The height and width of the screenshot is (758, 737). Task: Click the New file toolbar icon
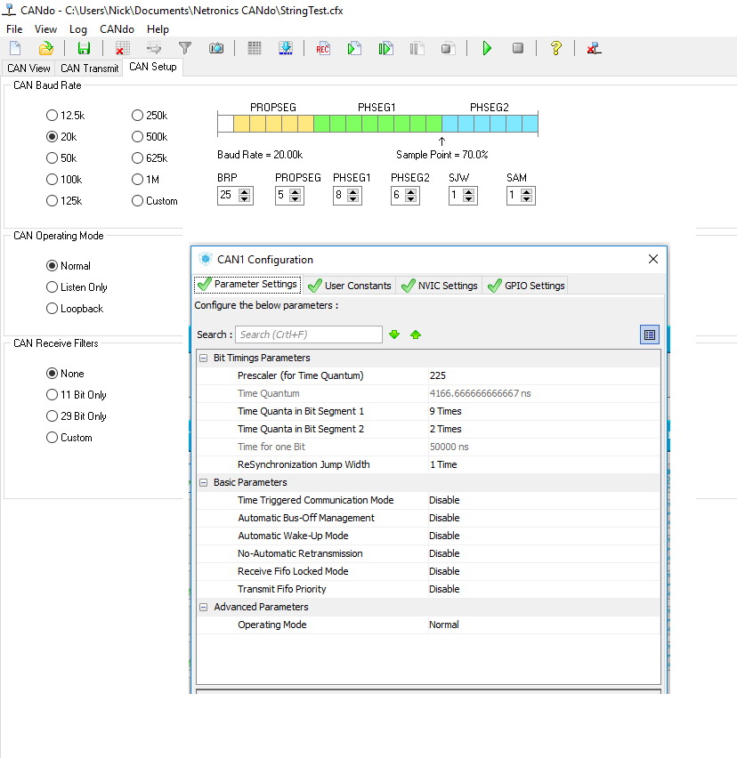[15, 48]
